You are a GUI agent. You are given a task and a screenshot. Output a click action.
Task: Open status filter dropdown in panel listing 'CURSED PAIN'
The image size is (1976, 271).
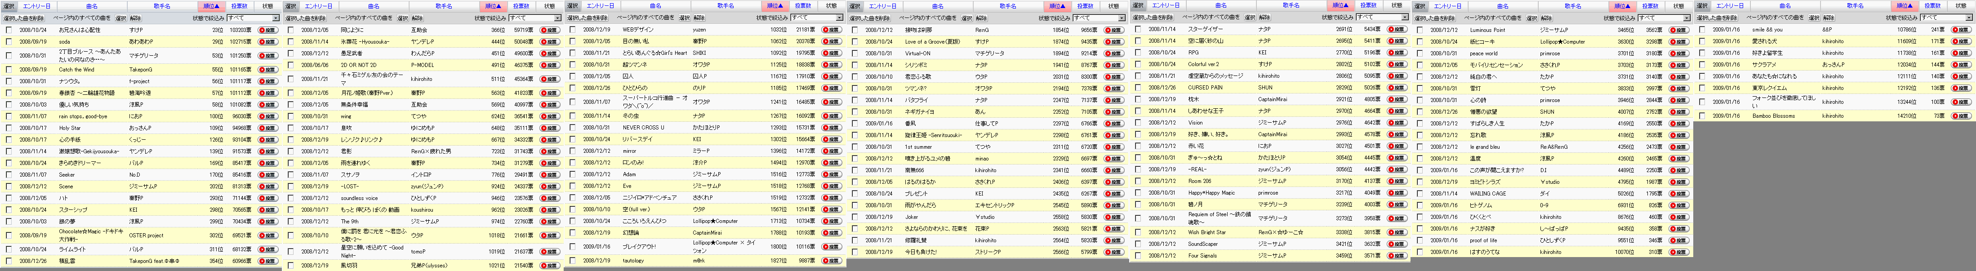point(1382,17)
